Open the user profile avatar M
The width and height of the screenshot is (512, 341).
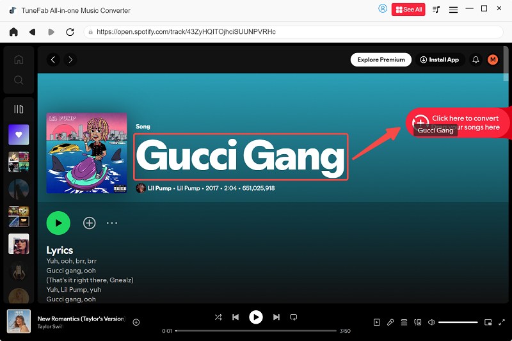click(493, 59)
